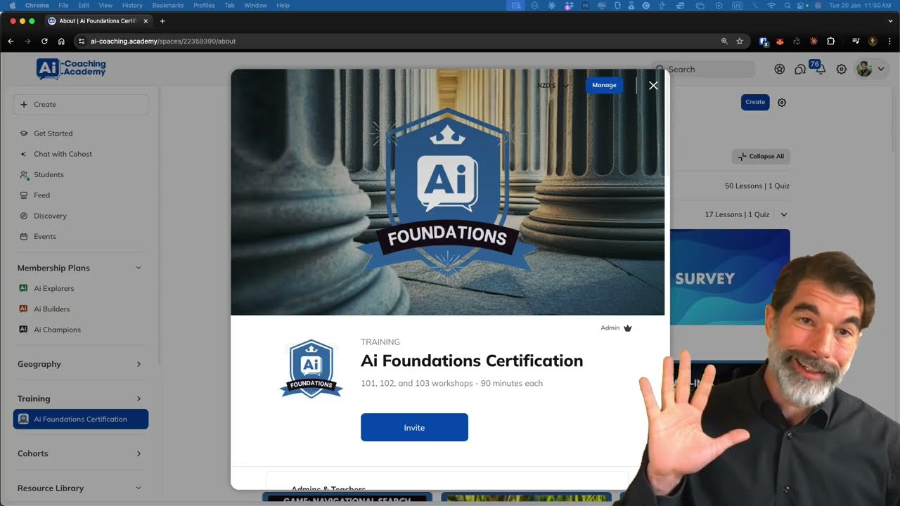Click the site info icon in address bar
The width and height of the screenshot is (900, 506).
click(x=82, y=41)
